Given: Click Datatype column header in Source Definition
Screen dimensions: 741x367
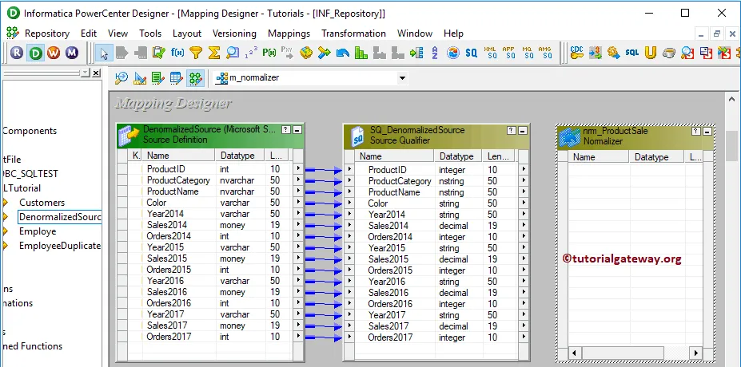Looking at the screenshot, I should 240,156.
